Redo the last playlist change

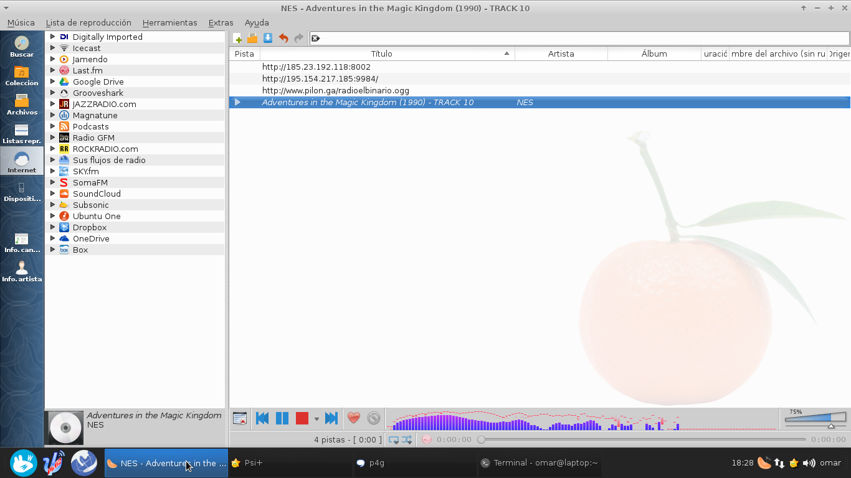pyautogui.click(x=299, y=38)
